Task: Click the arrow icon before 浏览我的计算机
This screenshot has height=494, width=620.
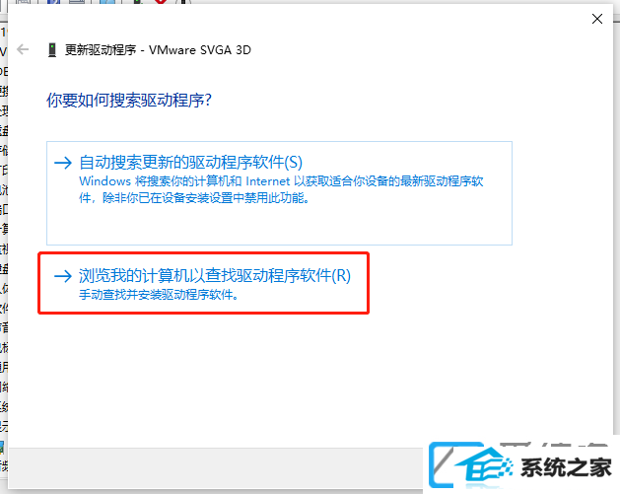Action: (x=63, y=276)
